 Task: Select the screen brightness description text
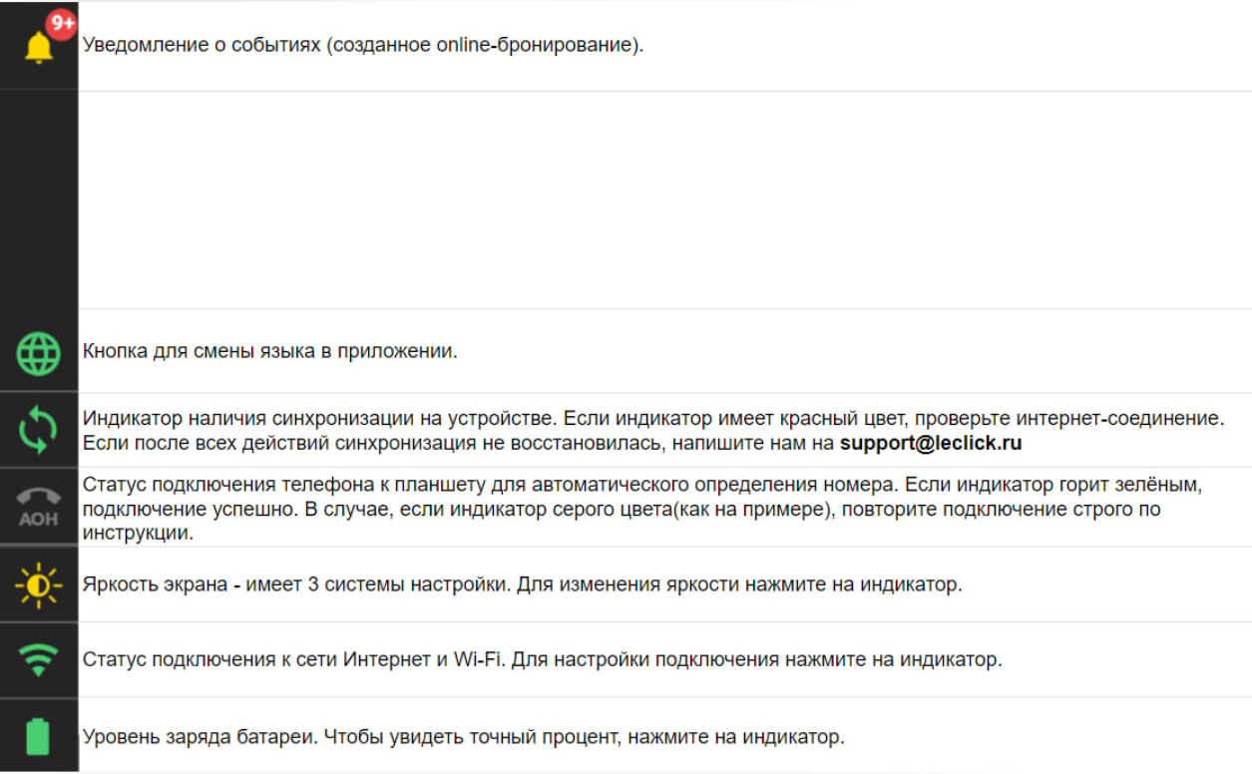522,584
